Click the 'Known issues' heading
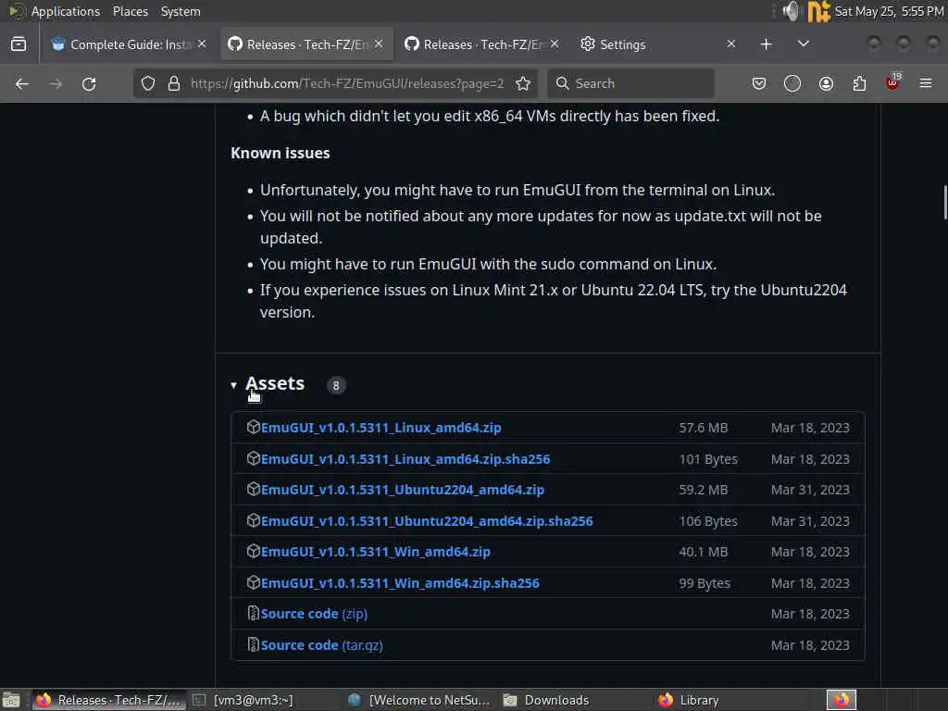Viewport: 948px width, 711px height. coord(281,153)
